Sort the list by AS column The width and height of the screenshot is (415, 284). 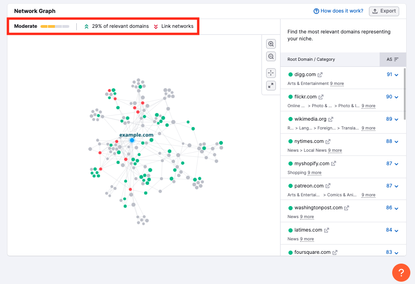(x=392, y=59)
